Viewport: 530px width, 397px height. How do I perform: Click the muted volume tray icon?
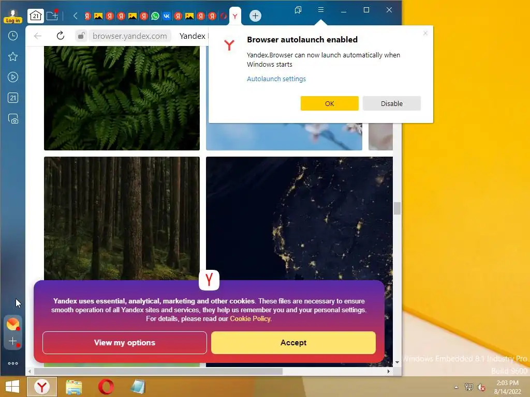pyautogui.click(x=481, y=387)
